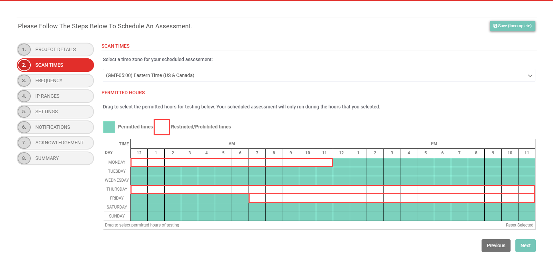
Task: Toggle Tuesday 3 PM hour cell
Action: (x=392, y=171)
